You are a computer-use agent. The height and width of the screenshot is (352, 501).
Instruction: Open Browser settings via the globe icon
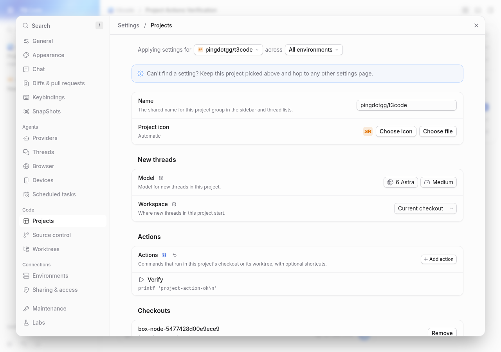pyautogui.click(x=26, y=166)
